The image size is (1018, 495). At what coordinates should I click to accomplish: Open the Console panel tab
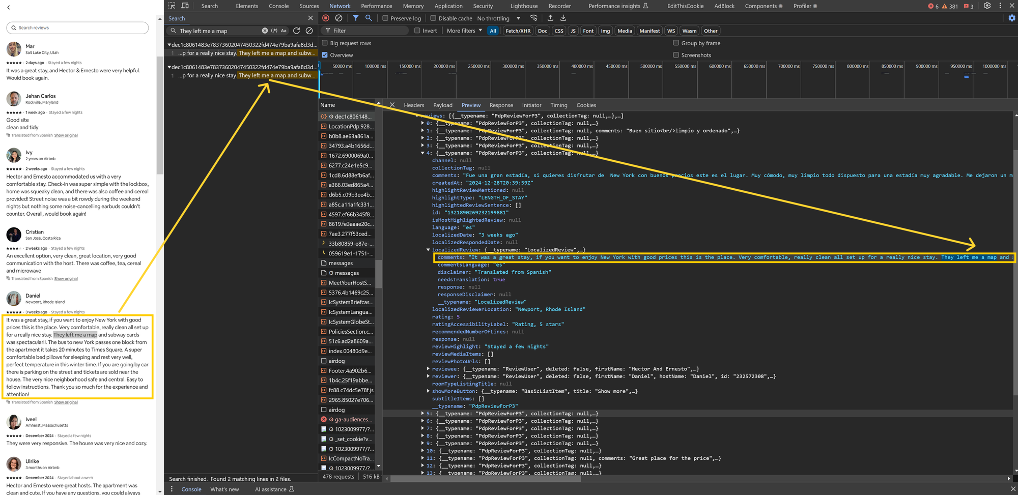(278, 6)
